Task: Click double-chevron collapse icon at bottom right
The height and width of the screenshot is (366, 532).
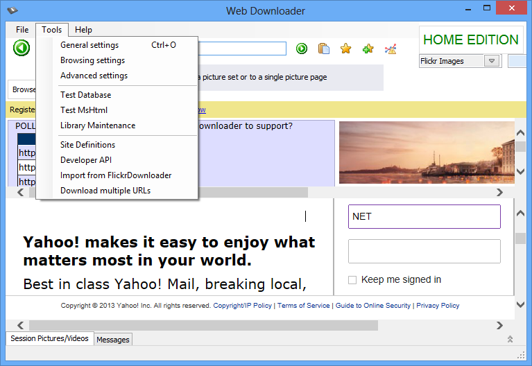Action: 510,339
